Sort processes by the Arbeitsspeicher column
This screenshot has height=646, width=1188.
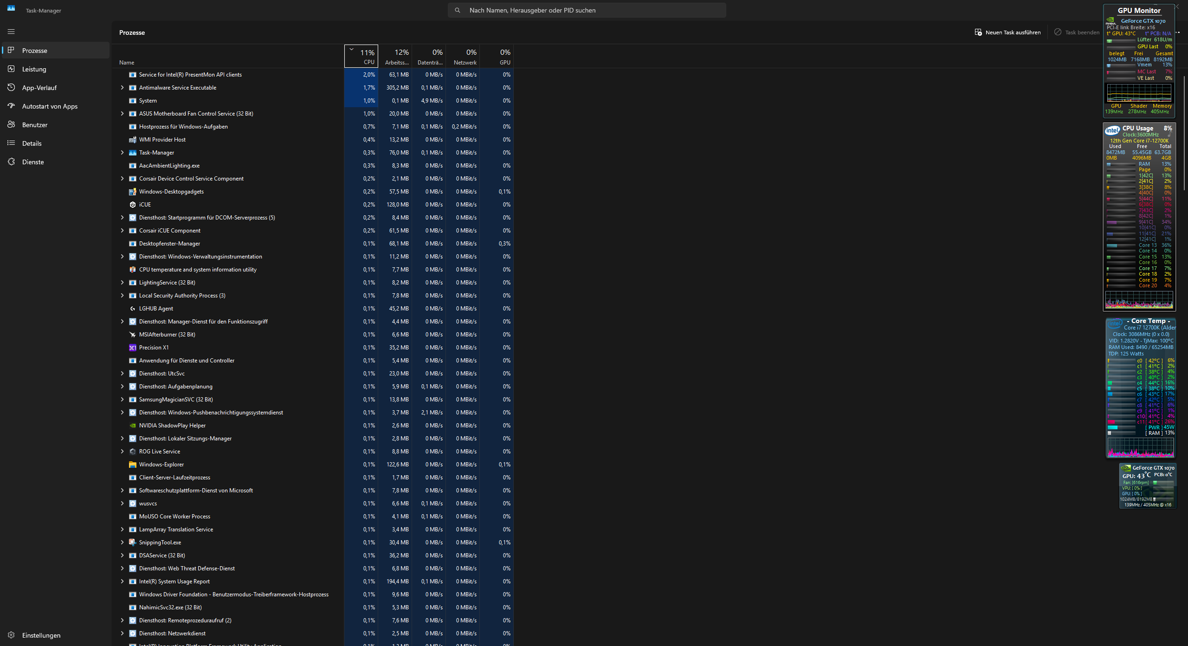tap(398, 56)
